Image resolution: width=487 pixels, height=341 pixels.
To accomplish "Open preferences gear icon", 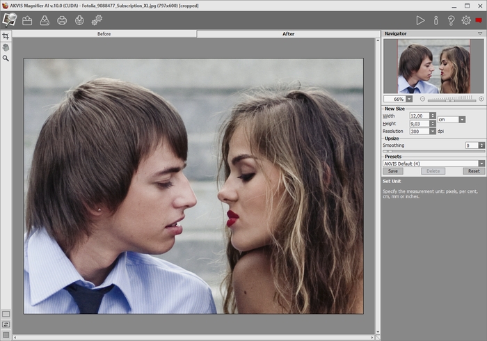I will (466, 20).
